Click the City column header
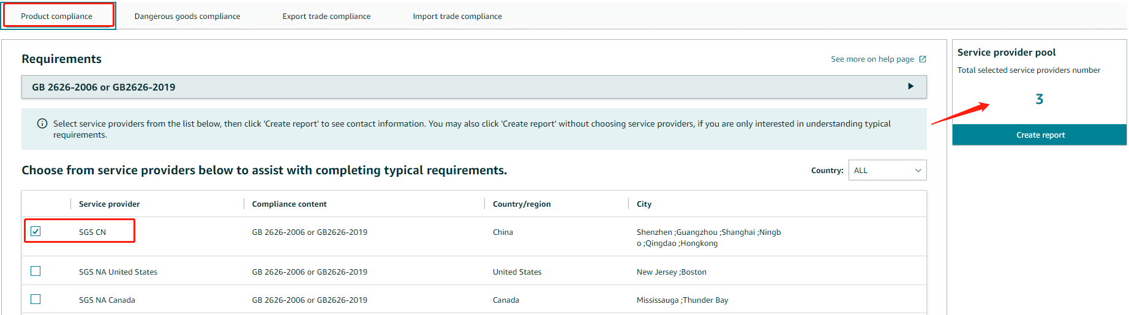This screenshot has height=315, width=1129. pos(644,204)
